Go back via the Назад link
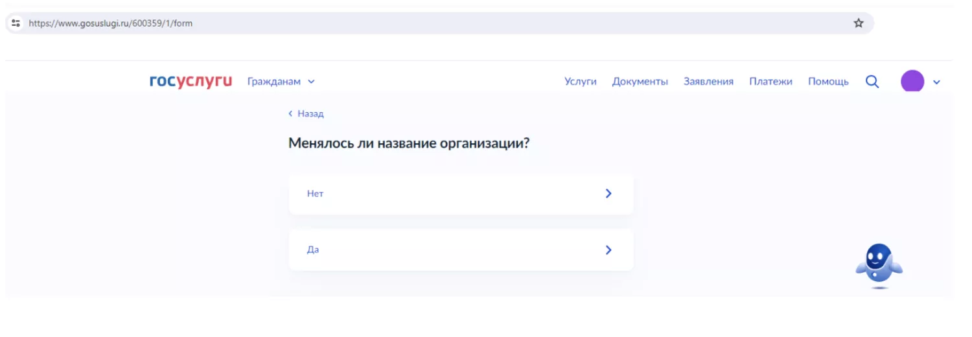This screenshot has height=337, width=972. click(310, 113)
